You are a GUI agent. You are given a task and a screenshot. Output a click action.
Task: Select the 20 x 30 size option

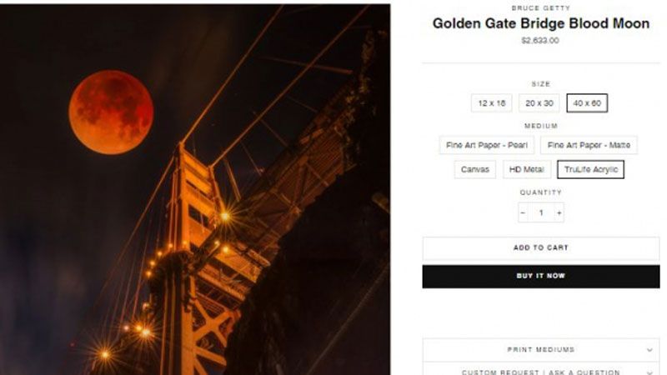pos(539,103)
